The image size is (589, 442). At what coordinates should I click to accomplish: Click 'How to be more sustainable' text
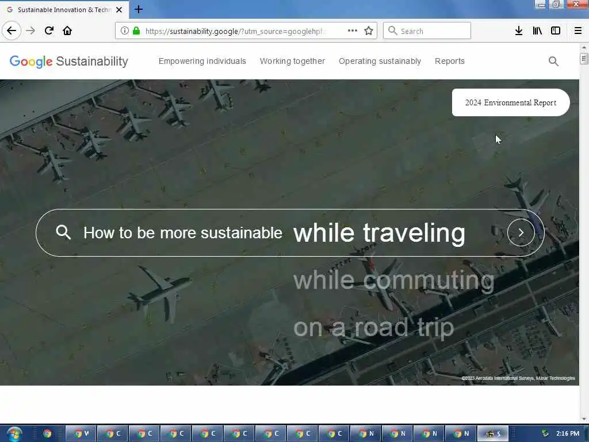pos(182,233)
